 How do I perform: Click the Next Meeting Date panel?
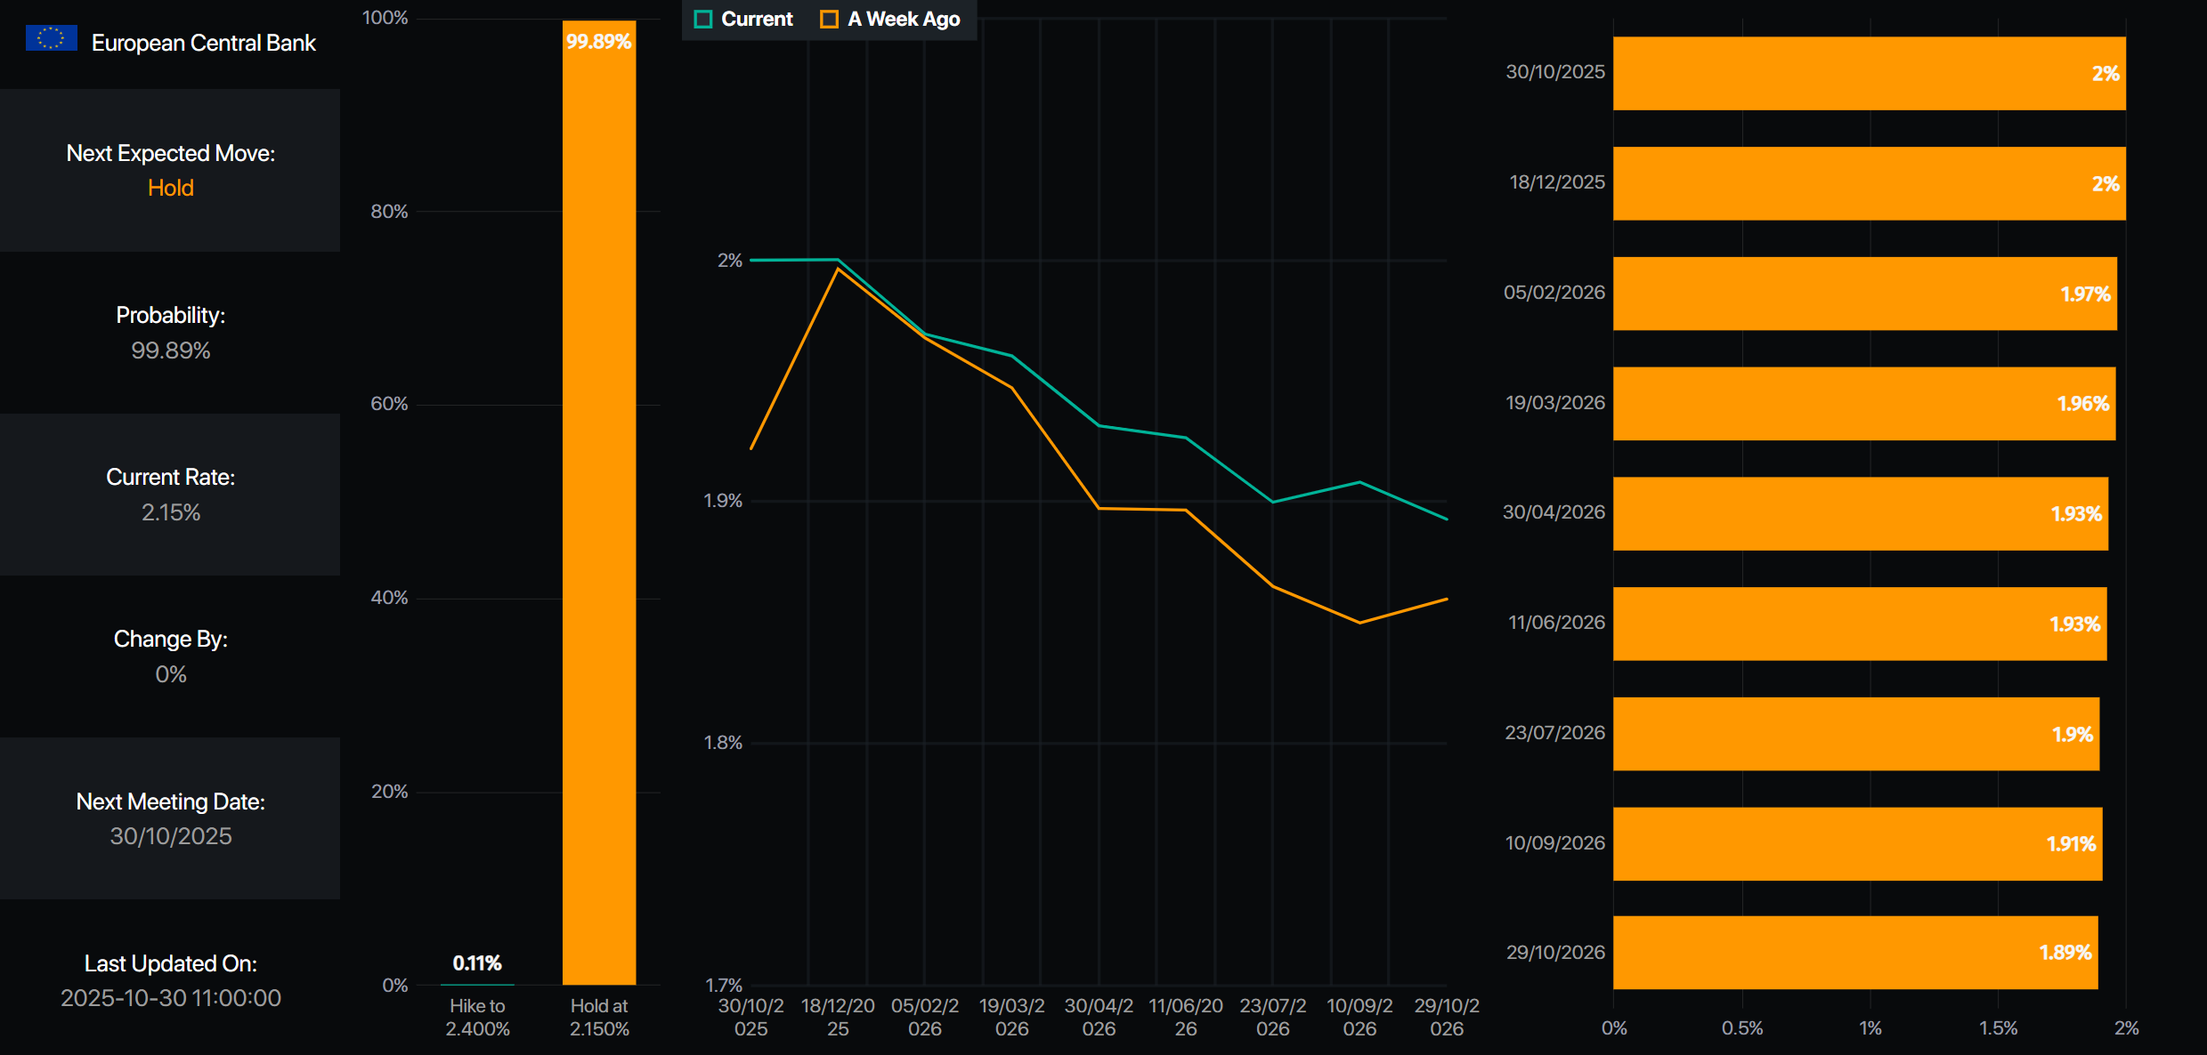coord(170,818)
